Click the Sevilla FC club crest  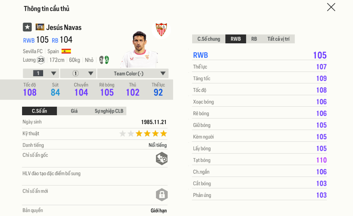(161, 30)
